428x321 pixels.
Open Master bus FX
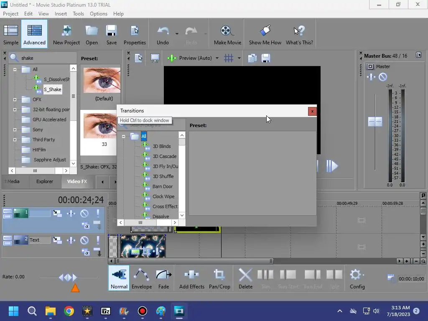(371, 77)
